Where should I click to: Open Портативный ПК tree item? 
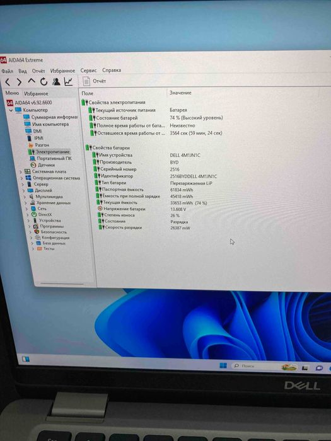50,159
